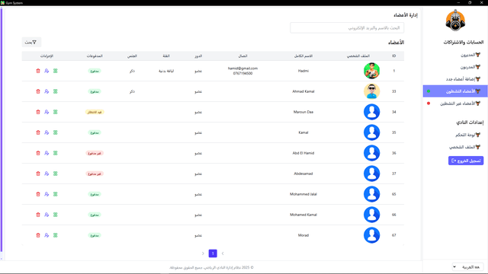Delete Abd El Hamid with trash icon
488x274 pixels.
(38, 153)
